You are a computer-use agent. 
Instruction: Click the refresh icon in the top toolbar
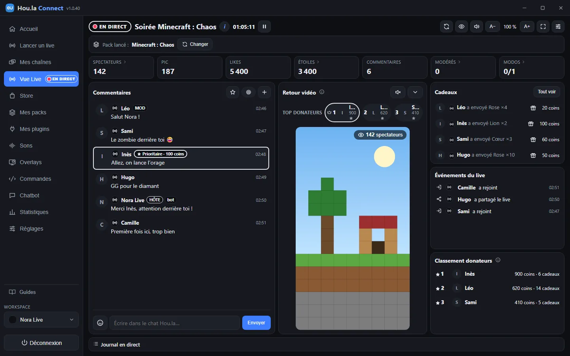click(x=446, y=27)
